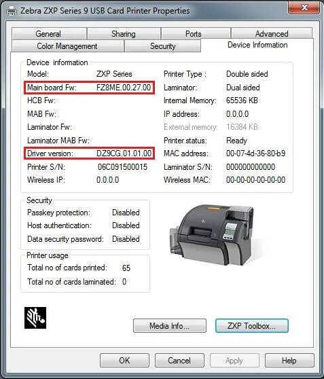Switch to the Security tab
This screenshot has width=324, height=379.
(x=163, y=46)
